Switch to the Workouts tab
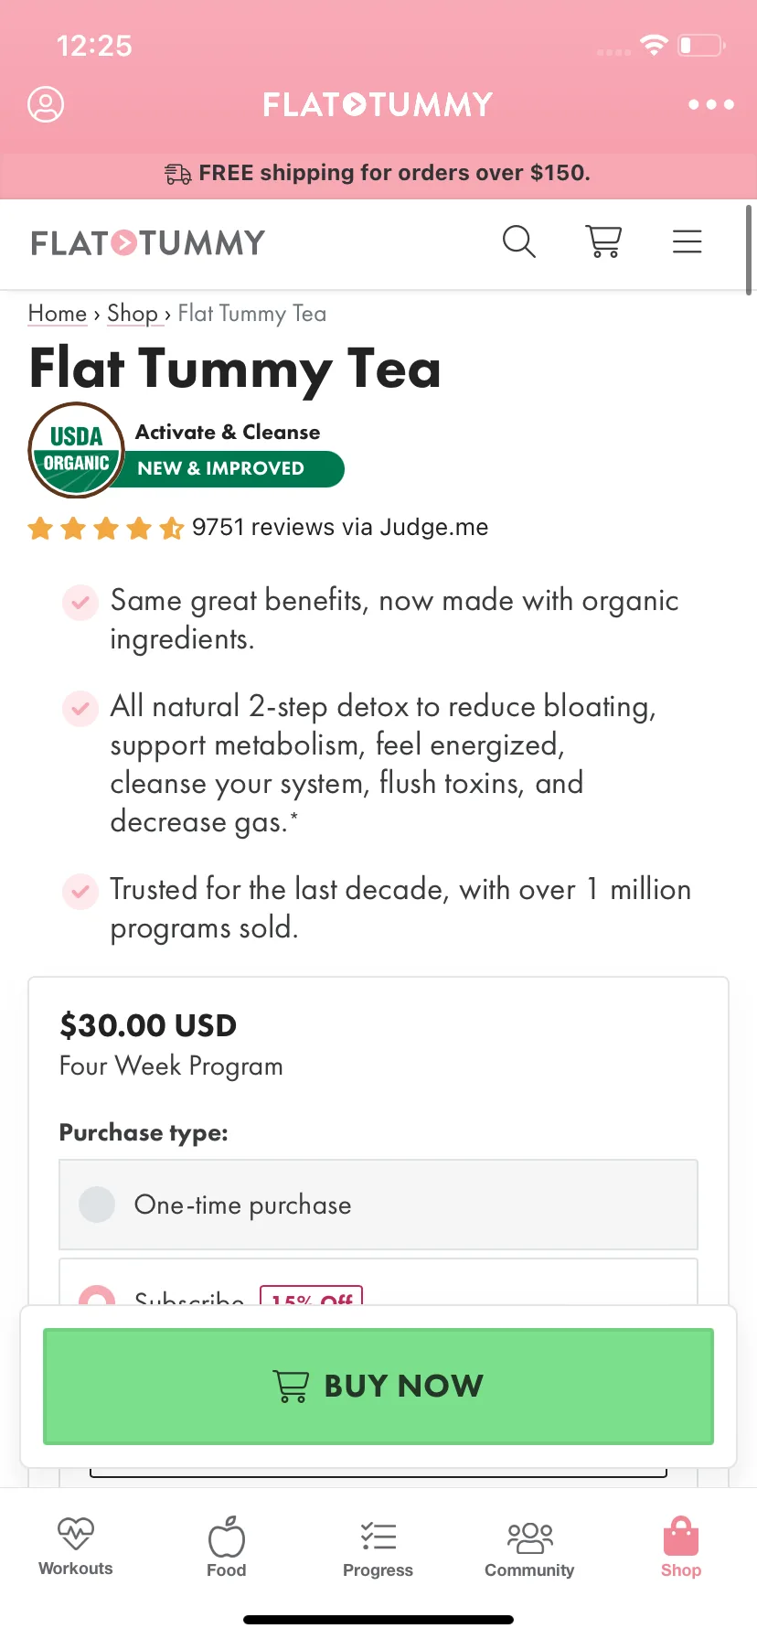Screen dimensions: 757x1639 click(76, 1548)
